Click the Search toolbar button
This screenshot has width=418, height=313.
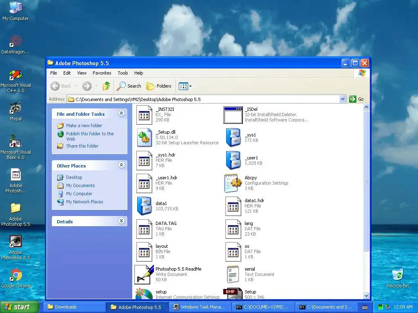(129, 86)
